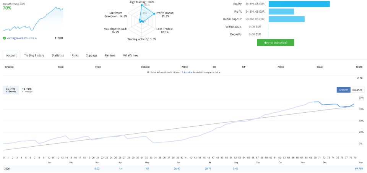367x173 pixels.
Task: Click the Swap column header
Action: 320,67
